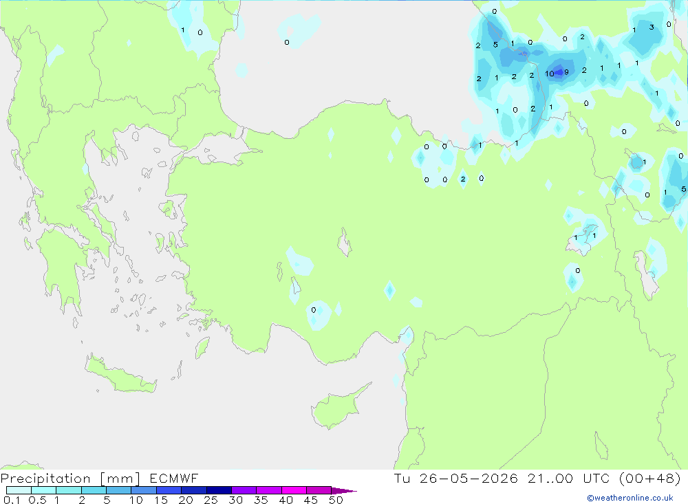Click the legend label '0.5'
The image size is (688, 504).
tap(37, 500)
